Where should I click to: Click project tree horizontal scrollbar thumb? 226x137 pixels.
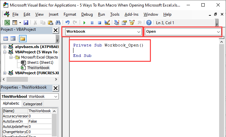click(17, 79)
